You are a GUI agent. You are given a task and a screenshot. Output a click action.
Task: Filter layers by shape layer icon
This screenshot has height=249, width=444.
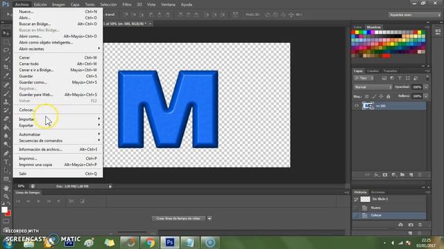click(407, 78)
